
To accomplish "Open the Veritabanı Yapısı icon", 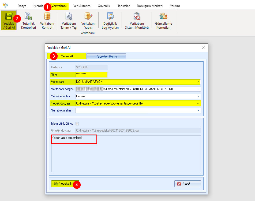I will coord(88,21).
